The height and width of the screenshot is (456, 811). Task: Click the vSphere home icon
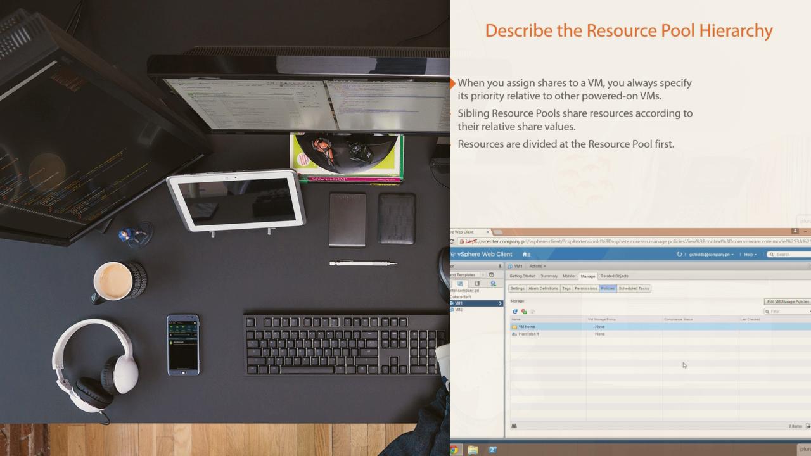pyautogui.click(x=525, y=254)
